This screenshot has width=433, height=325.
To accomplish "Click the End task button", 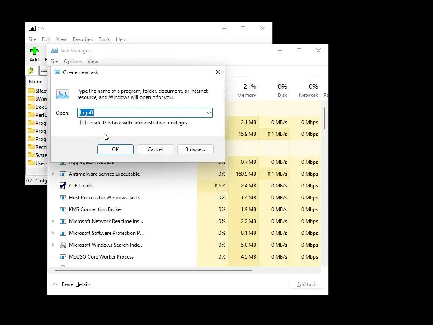I will click(307, 284).
